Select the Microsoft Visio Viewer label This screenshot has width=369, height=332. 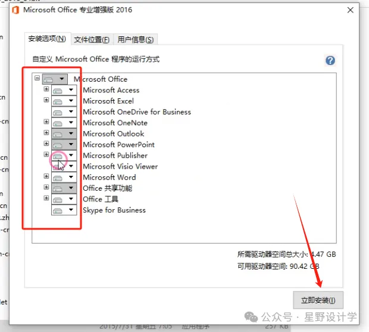120,166
